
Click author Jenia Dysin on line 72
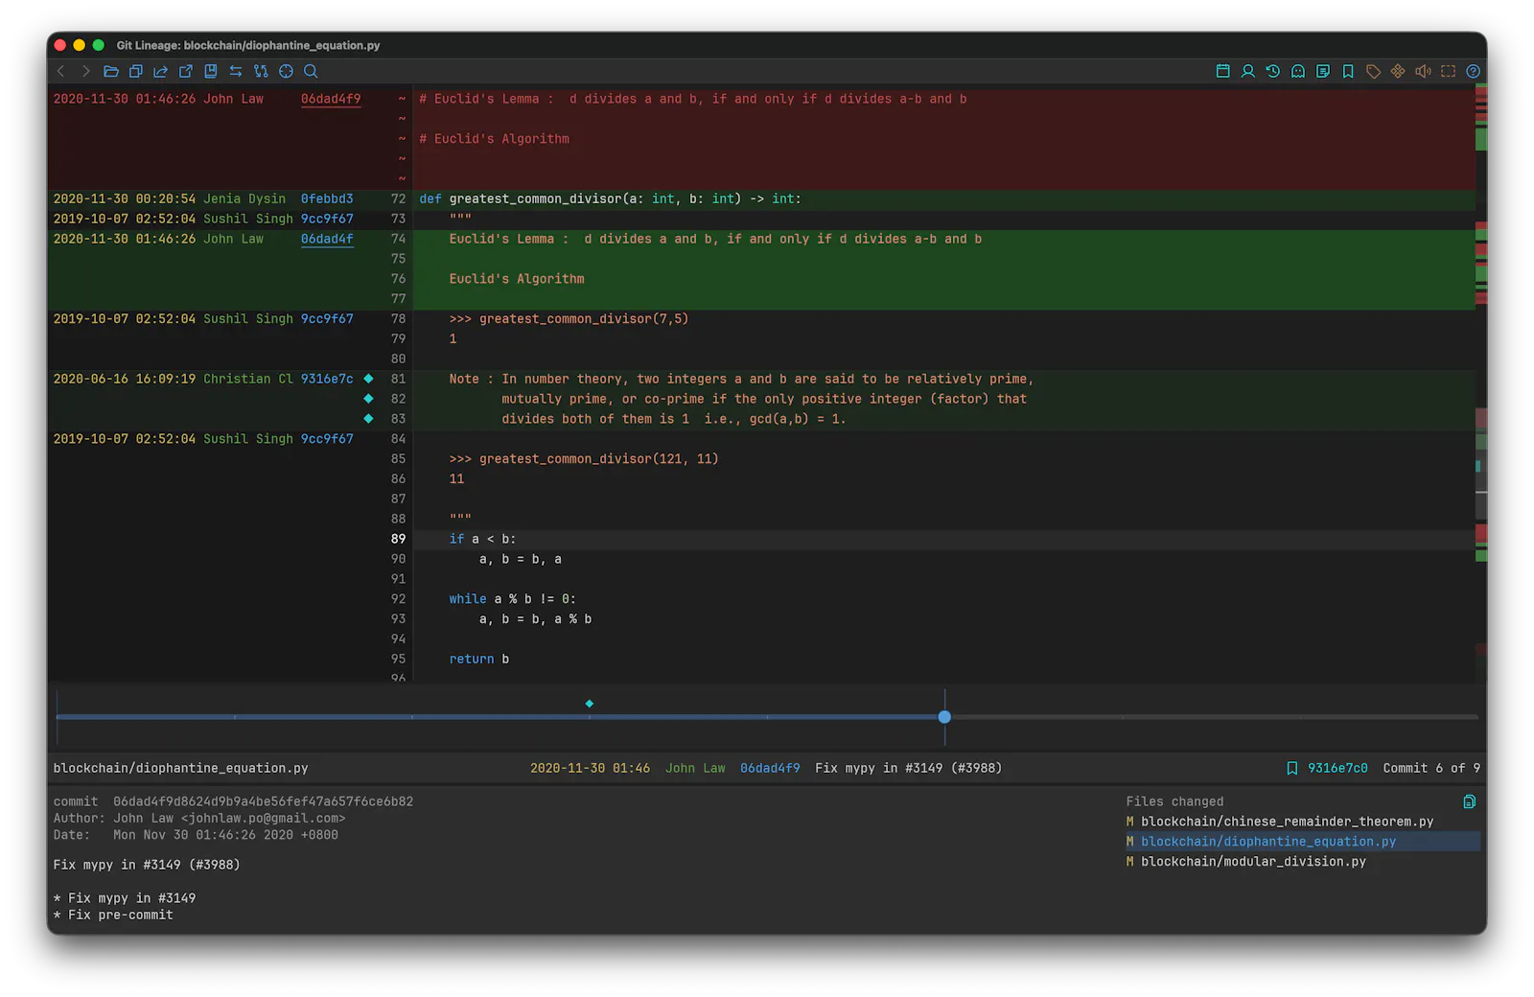point(244,198)
